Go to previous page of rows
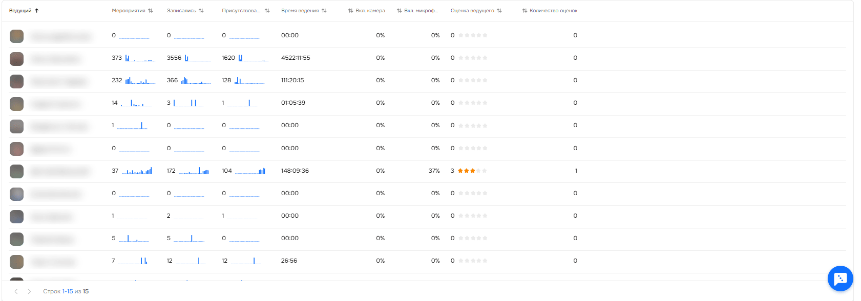 point(16,291)
